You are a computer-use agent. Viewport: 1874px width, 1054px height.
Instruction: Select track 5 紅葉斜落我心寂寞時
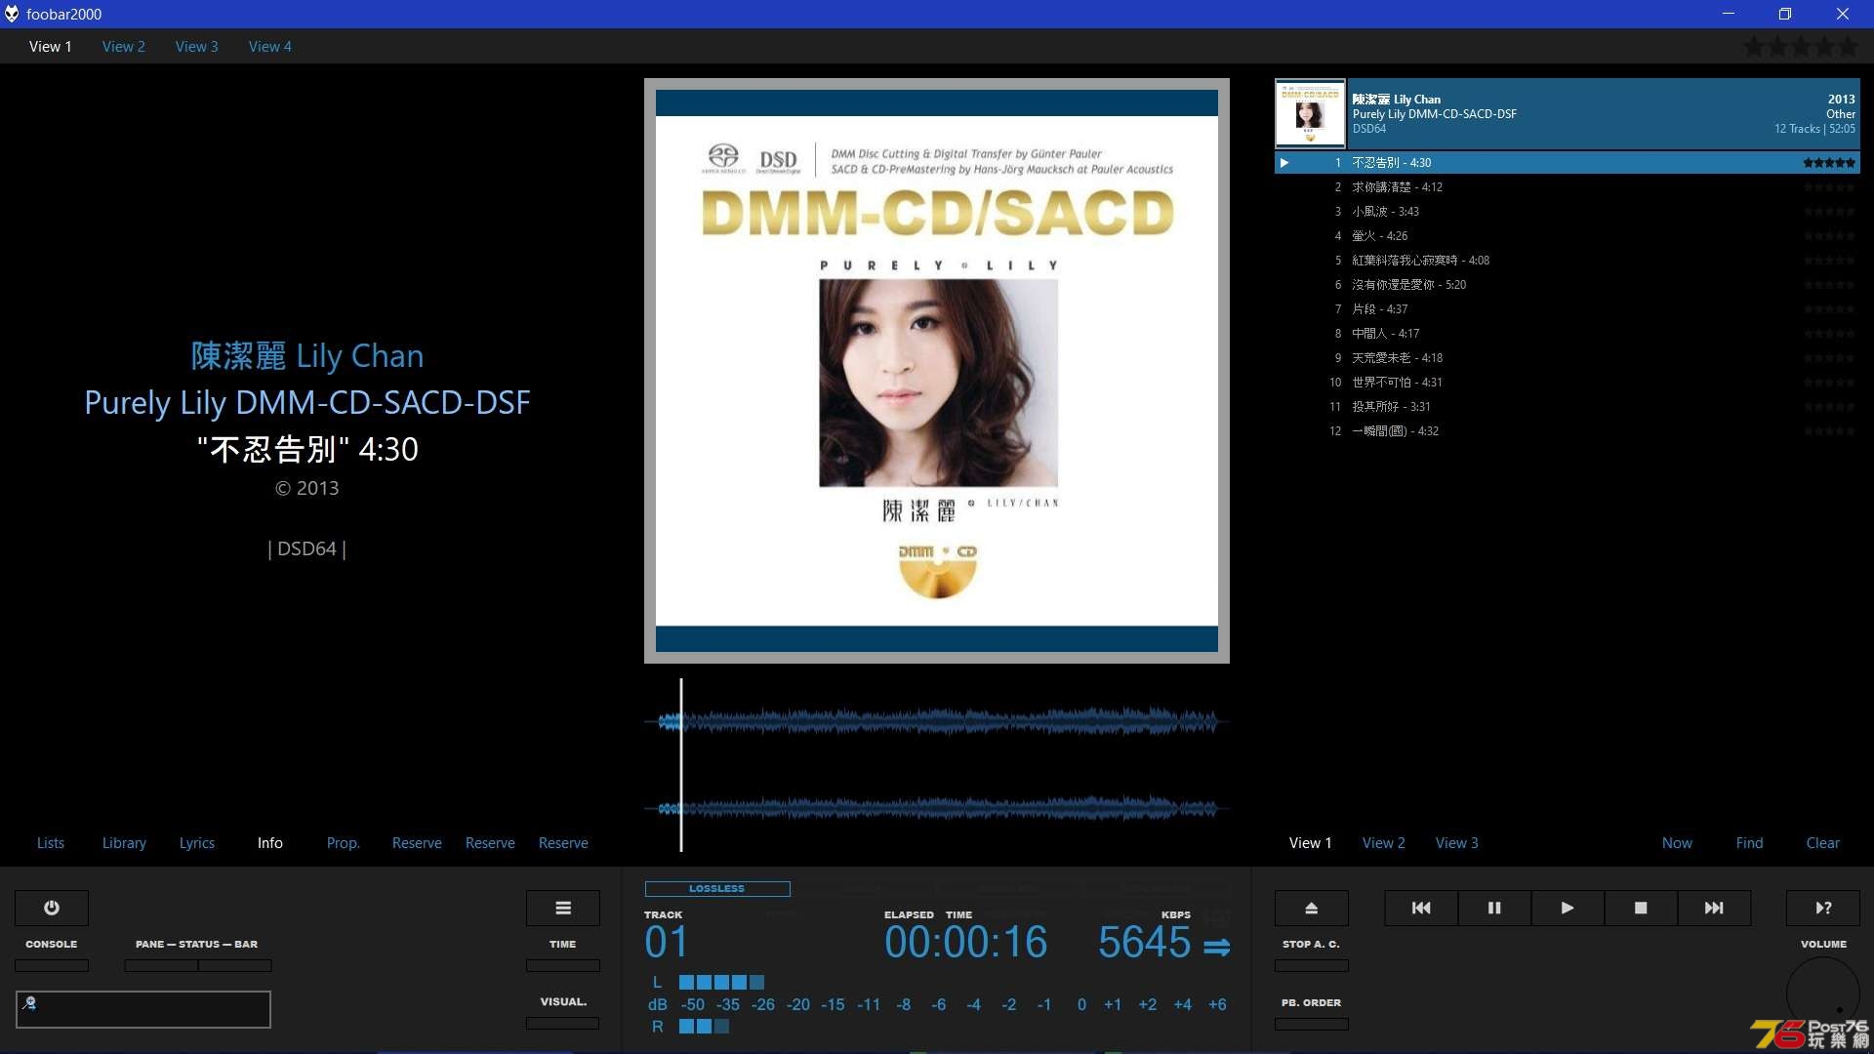pyautogui.click(x=1568, y=261)
